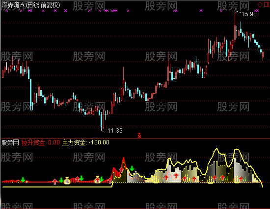
Task: Click the 主力资金: -100.00 indicator label
Action: (86, 142)
